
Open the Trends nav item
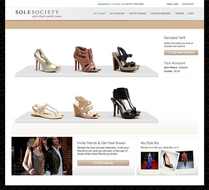(x=179, y=13)
